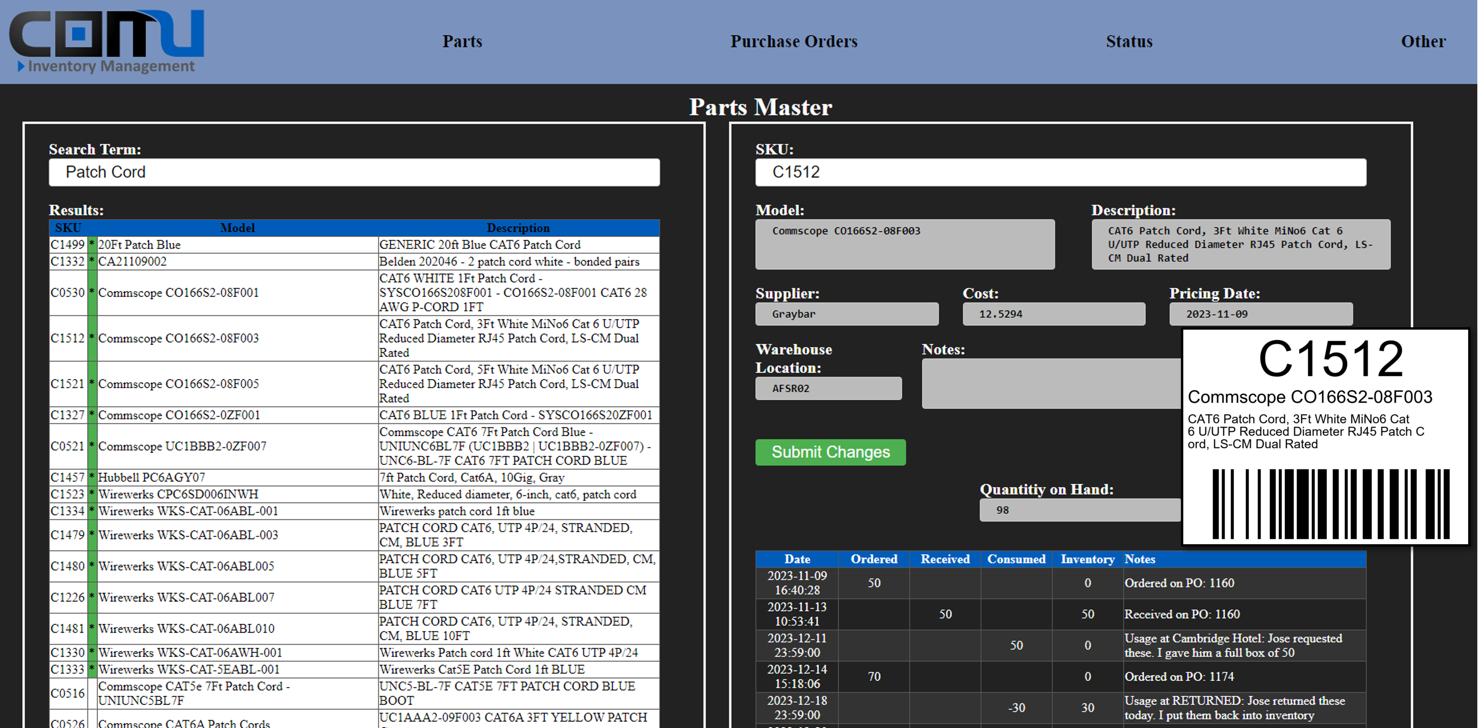1480x728 pixels.
Task: Click the Search Term input field
Action: [x=354, y=172]
